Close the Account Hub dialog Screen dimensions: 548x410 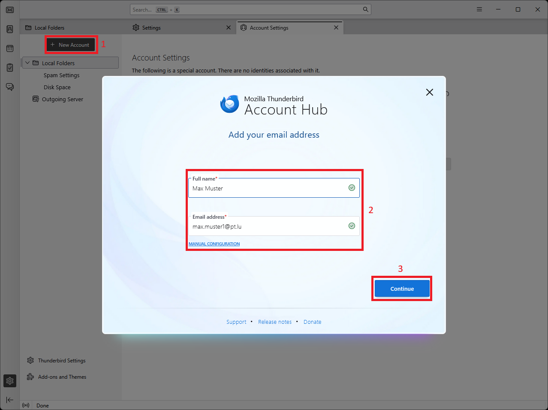pos(429,92)
